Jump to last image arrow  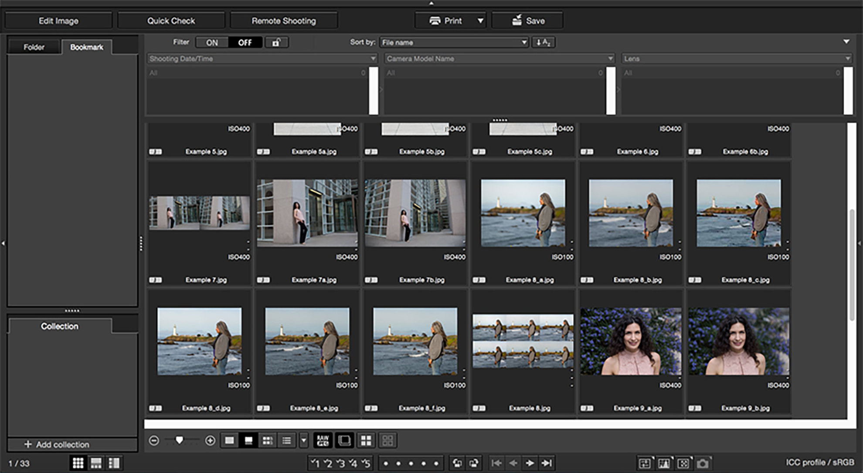[x=546, y=463]
